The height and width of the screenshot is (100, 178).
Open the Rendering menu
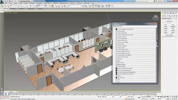click(x=55, y=3)
